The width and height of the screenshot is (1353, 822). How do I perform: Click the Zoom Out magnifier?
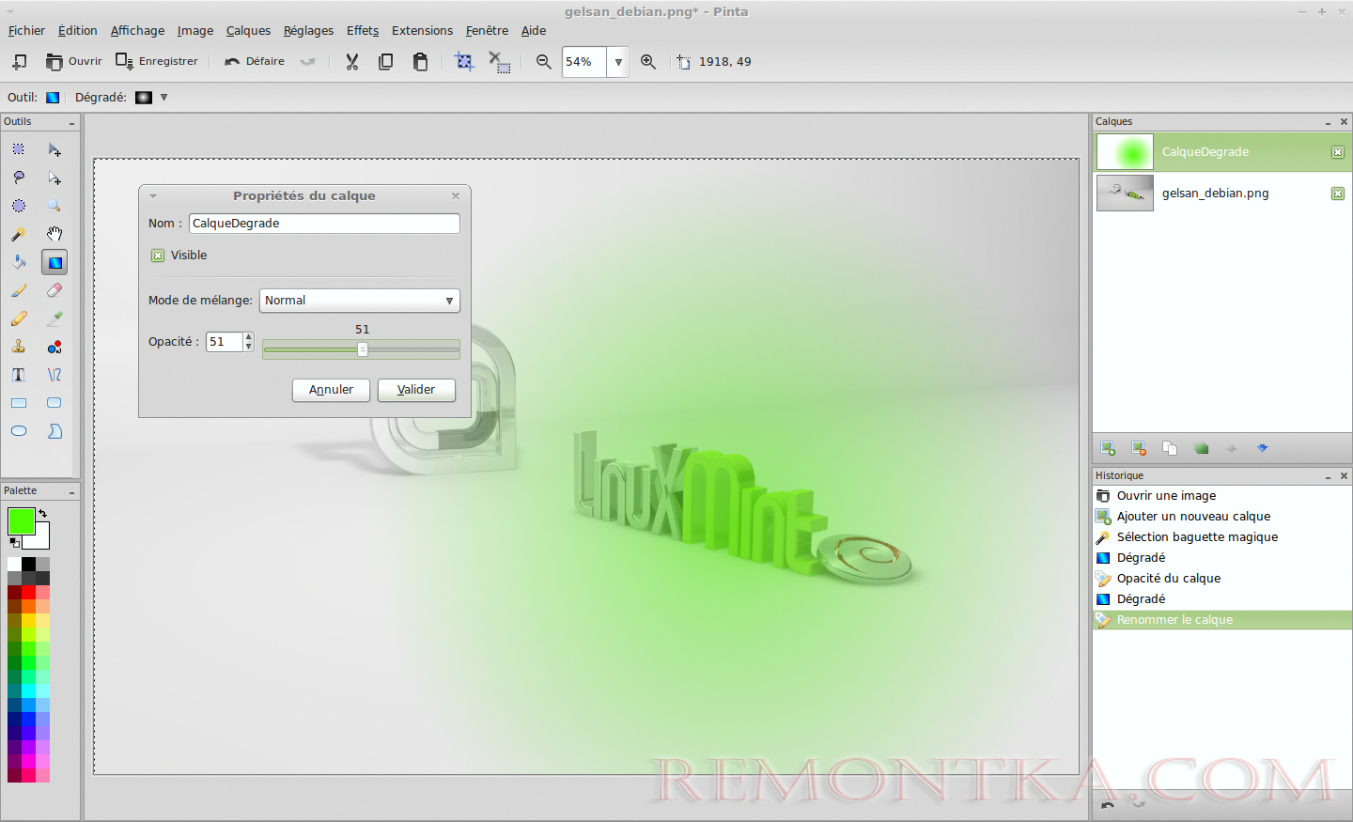[x=543, y=62]
